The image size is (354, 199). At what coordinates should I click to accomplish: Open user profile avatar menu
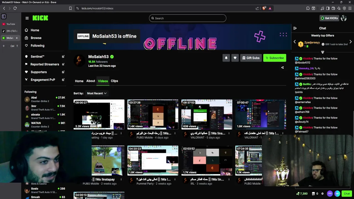(344, 18)
